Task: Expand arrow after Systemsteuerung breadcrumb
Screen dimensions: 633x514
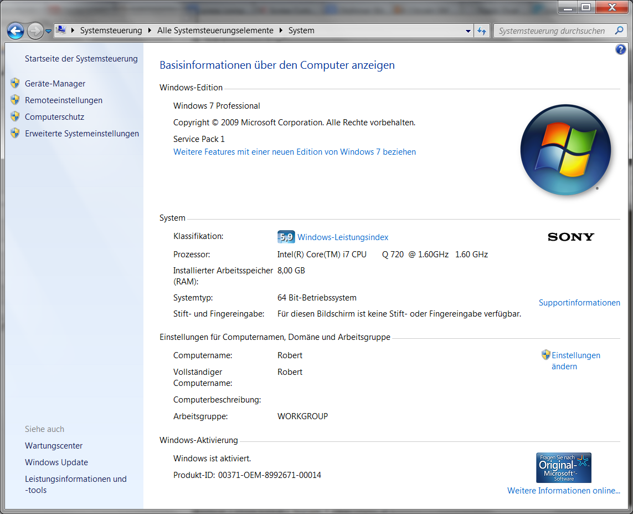Action: coord(150,30)
